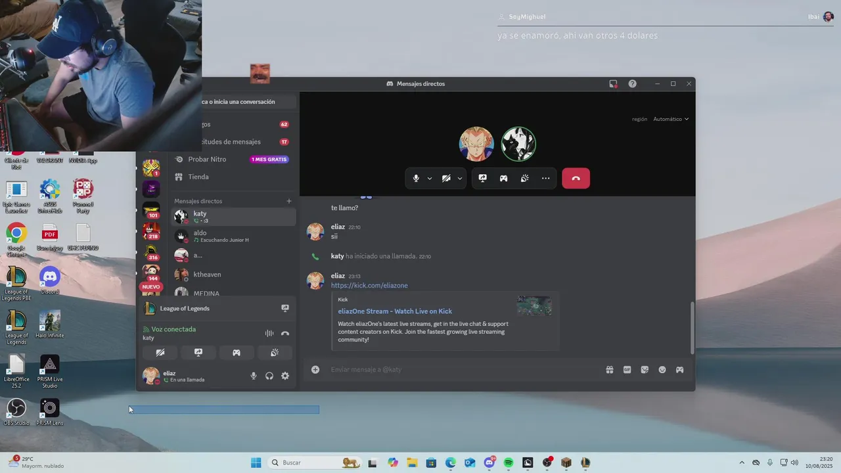This screenshot has width=841, height=473.
Task: Hang up with the red disconnect button
Action: pos(576,178)
